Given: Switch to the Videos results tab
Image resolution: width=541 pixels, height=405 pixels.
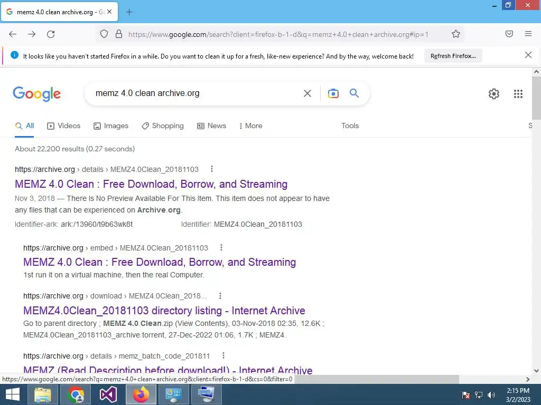Looking at the screenshot, I should tap(63, 126).
